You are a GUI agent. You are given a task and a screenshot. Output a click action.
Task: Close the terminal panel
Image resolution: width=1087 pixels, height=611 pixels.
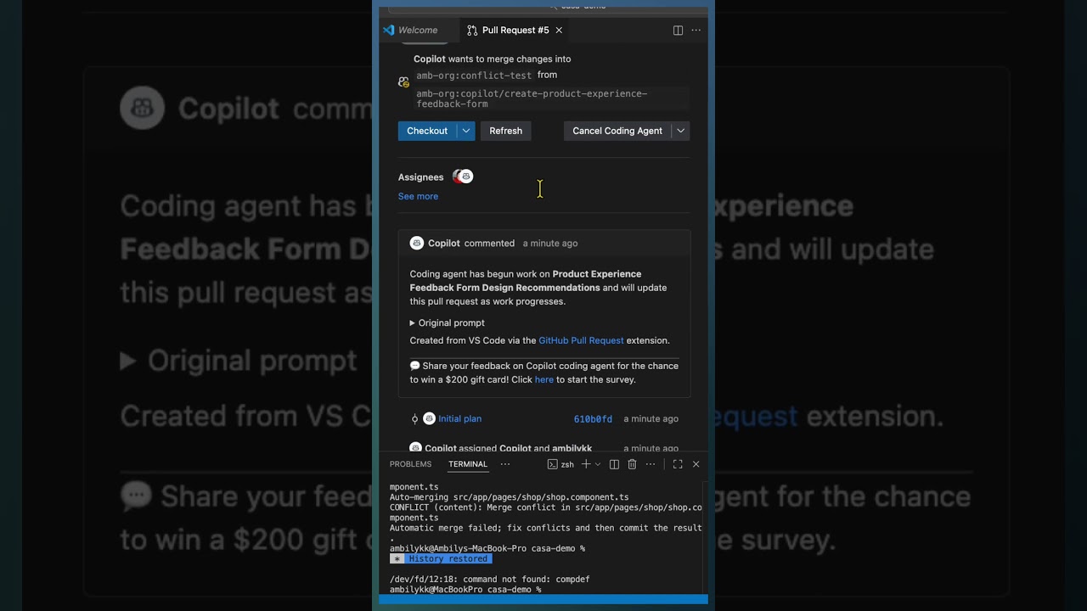click(x=696, y=464)
